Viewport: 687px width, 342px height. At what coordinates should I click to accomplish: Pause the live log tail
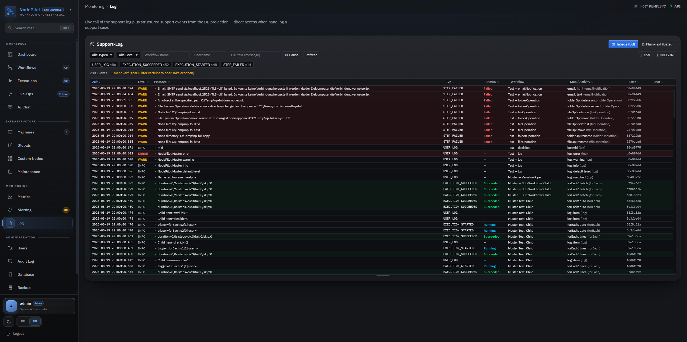coord(292,55)
